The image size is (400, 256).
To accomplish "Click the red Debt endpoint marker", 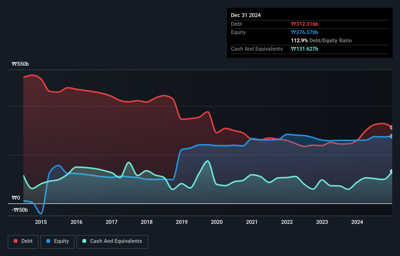I will pyautogui.click(x=392, y=128).
